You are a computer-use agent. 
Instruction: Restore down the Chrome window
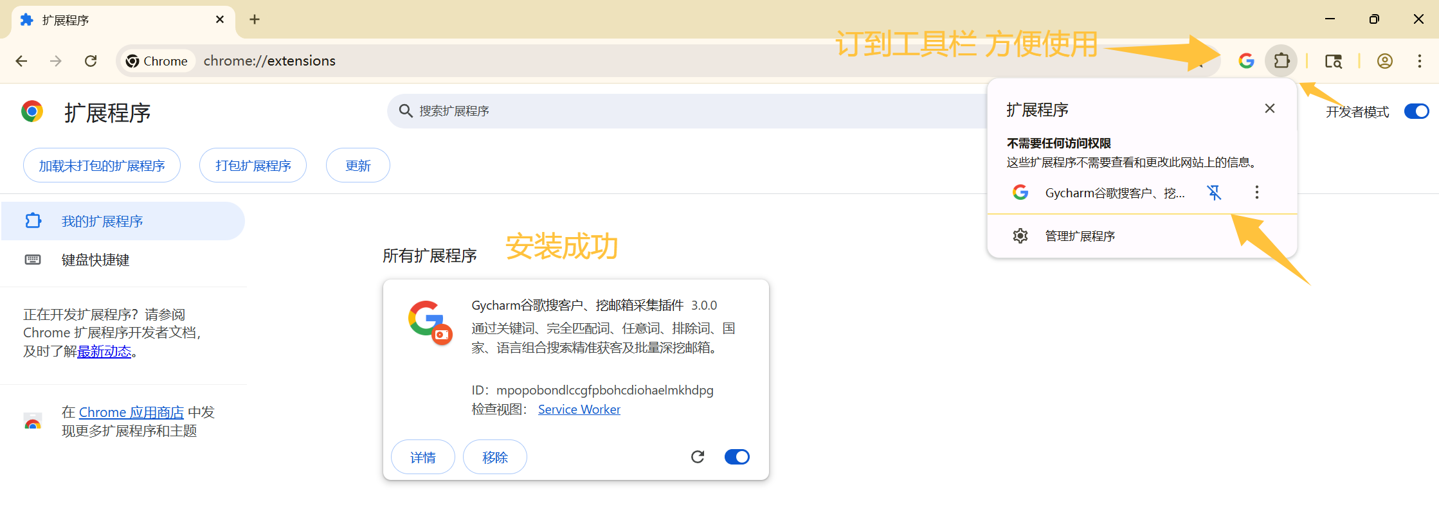tap(1374, 19)
